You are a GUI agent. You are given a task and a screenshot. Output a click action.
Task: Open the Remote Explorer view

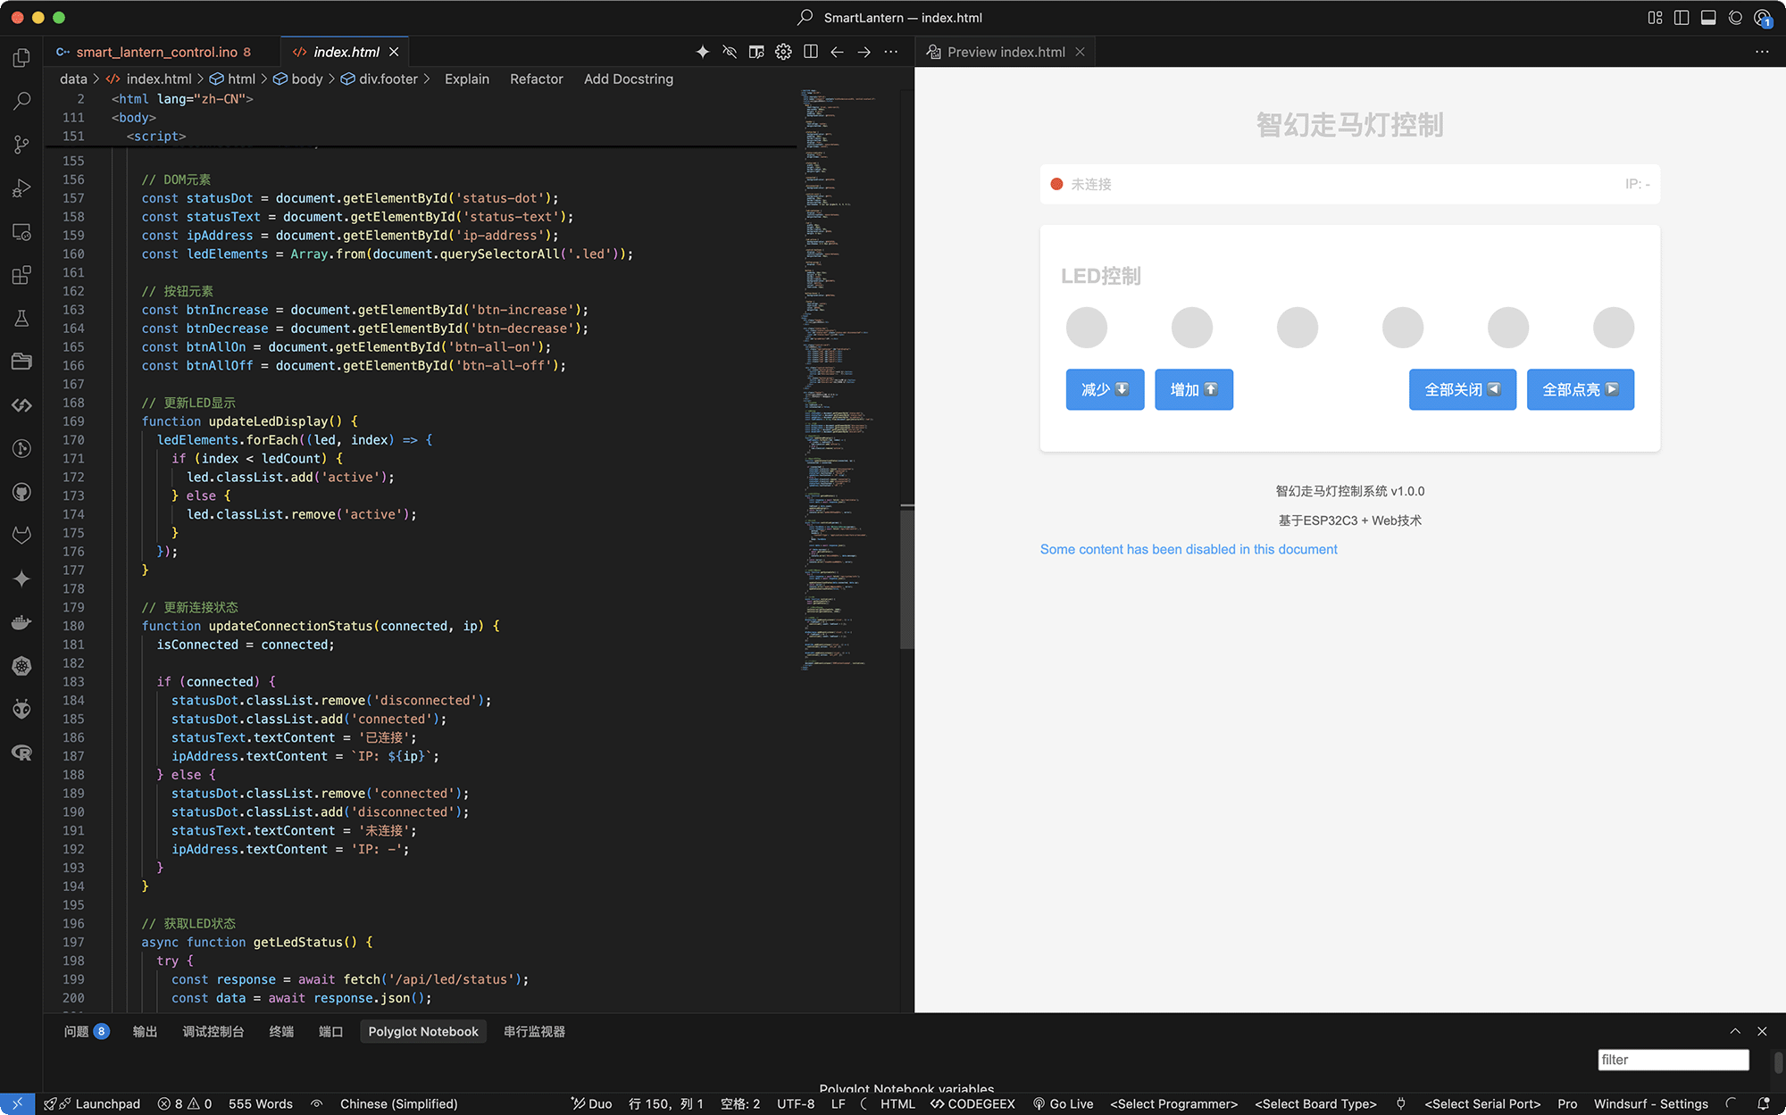coord(21,232)
